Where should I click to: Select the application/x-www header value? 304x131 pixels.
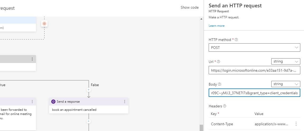[272, 124]
